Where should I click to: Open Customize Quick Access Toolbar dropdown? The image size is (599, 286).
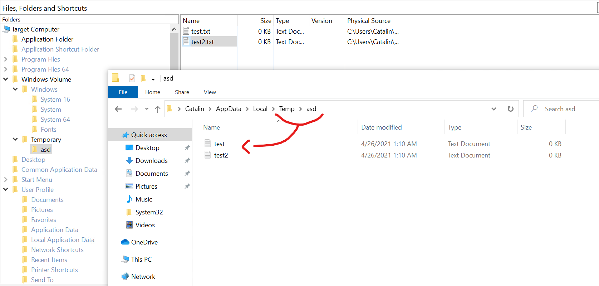pos(153,79)
